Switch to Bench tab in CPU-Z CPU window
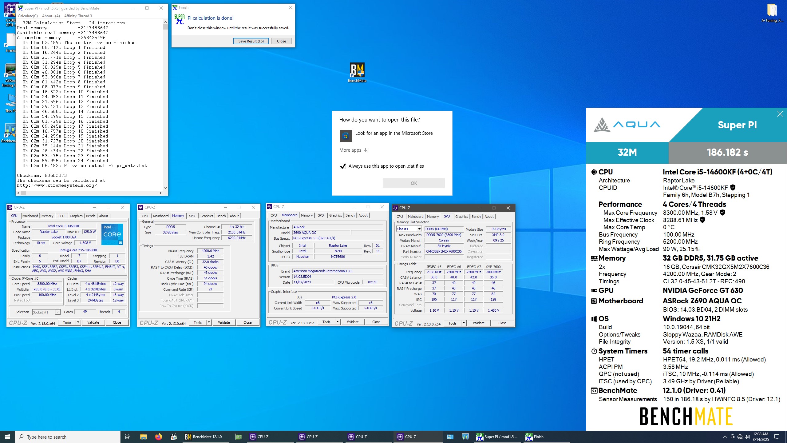Screen dimensions: 787x443 (90, 216)
